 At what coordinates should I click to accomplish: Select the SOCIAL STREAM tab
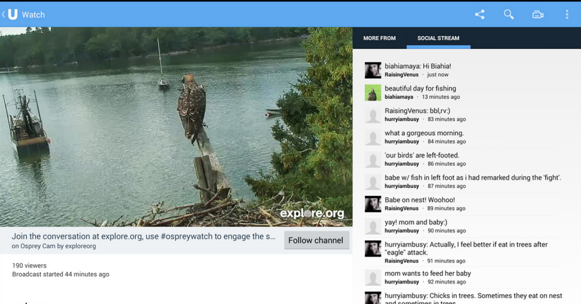(x=438, y=38)
